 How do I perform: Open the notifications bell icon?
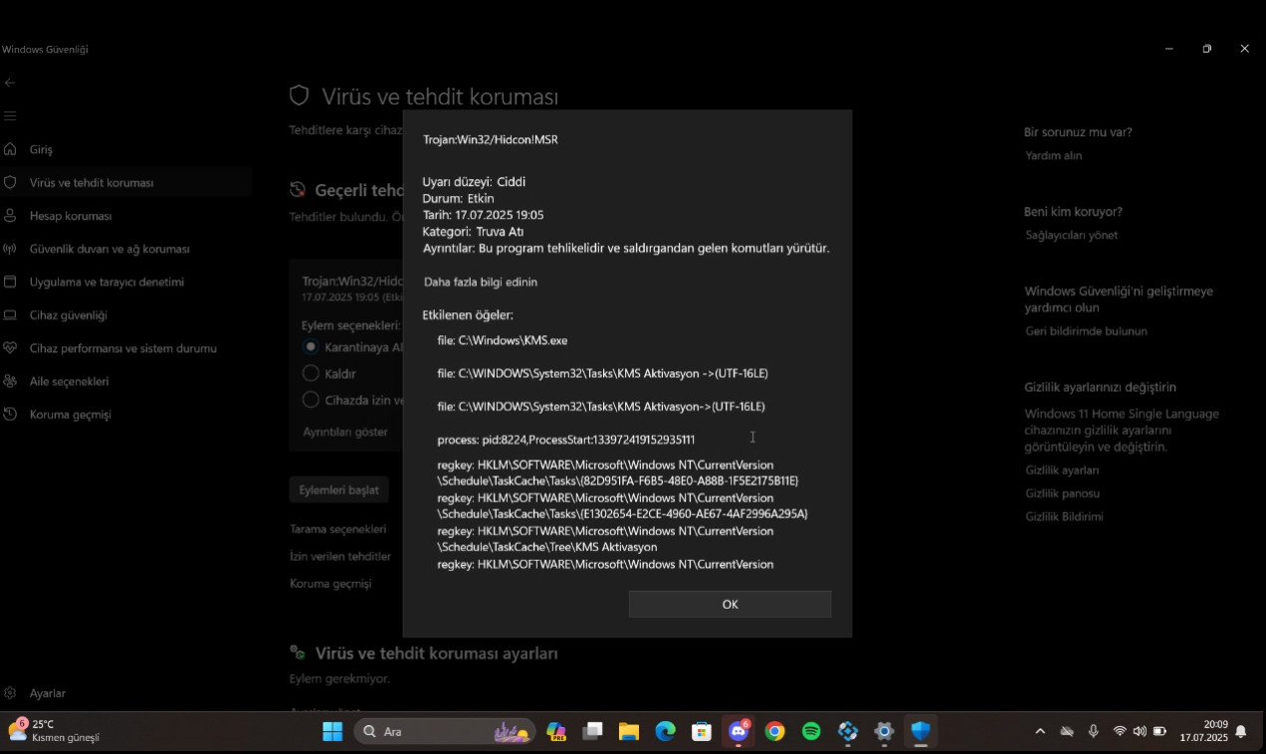tap(1241, 731)
